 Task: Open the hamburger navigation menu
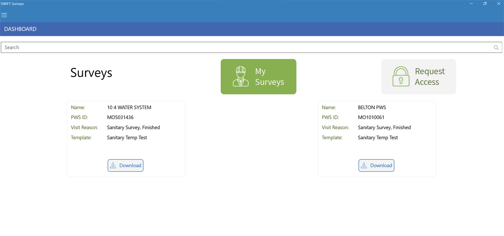(x=4, y=15)
